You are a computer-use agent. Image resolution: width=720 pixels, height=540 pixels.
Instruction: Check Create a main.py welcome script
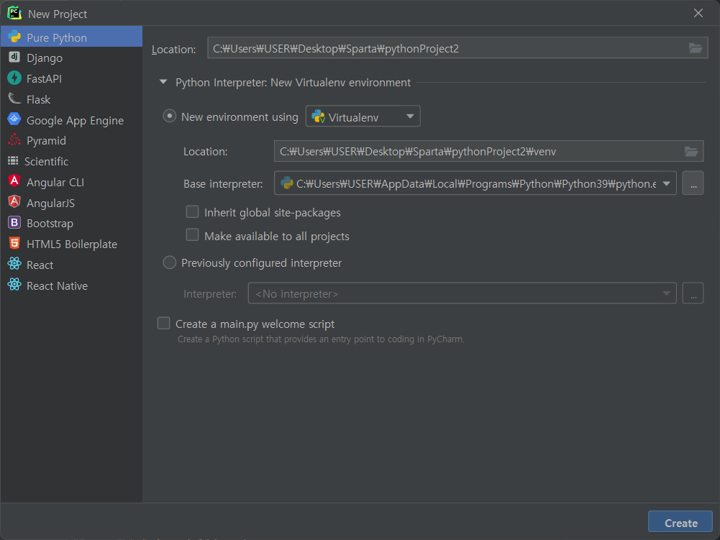tap(163, 324)
